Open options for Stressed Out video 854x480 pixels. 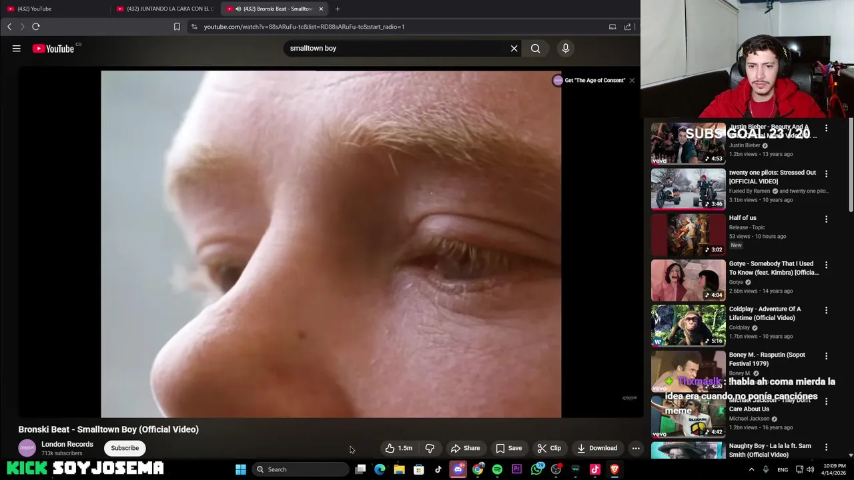click(826, 173)
